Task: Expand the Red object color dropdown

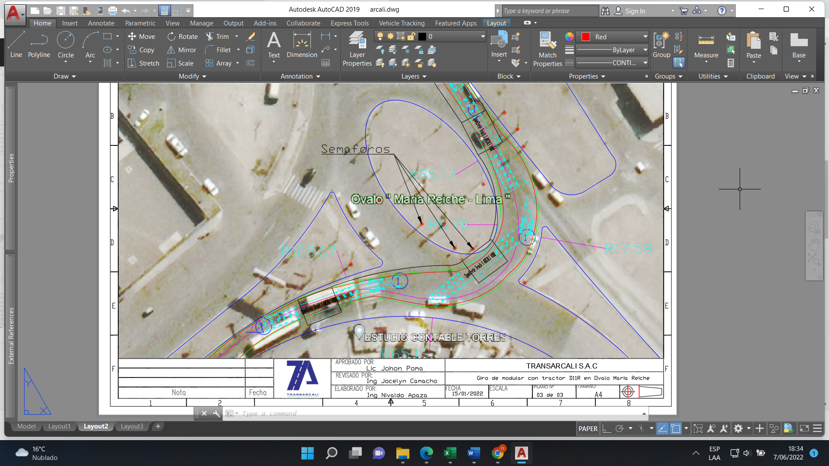Action: (645, 37)
